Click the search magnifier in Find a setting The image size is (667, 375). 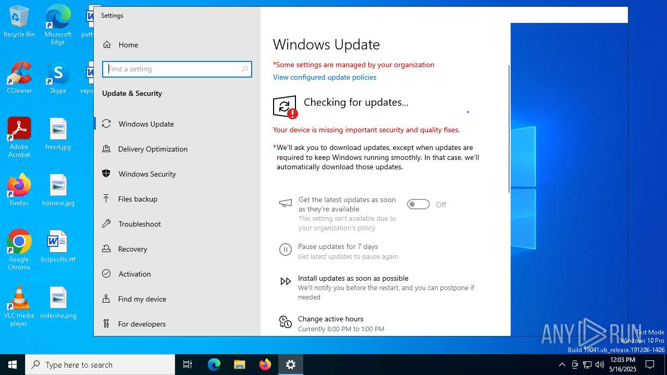point(244,69)
